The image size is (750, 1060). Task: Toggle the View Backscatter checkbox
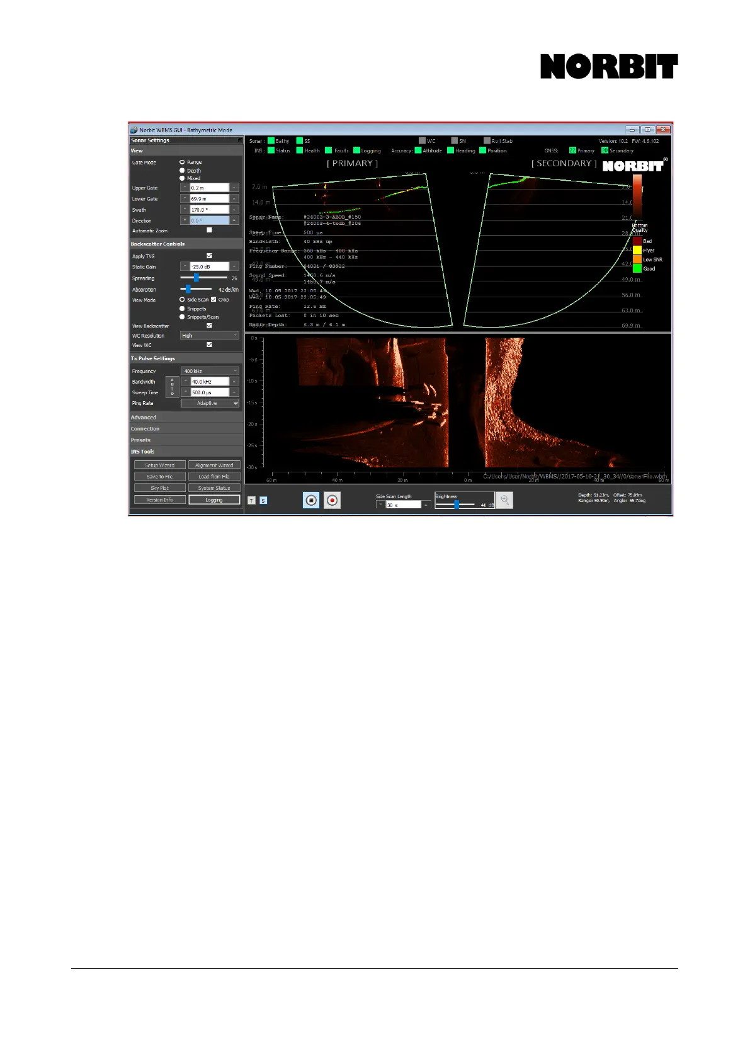pos(210,326)
